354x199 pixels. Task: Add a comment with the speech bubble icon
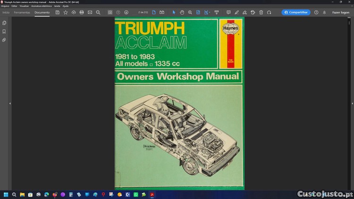[228, 12]
